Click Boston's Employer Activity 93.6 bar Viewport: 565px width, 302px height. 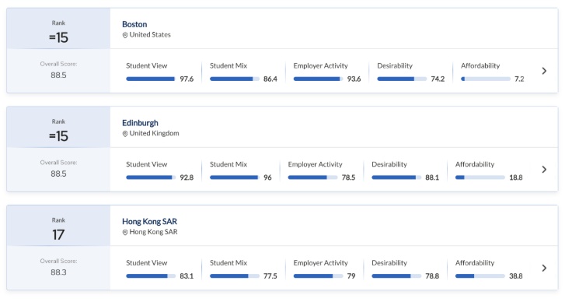pos(318,79)
